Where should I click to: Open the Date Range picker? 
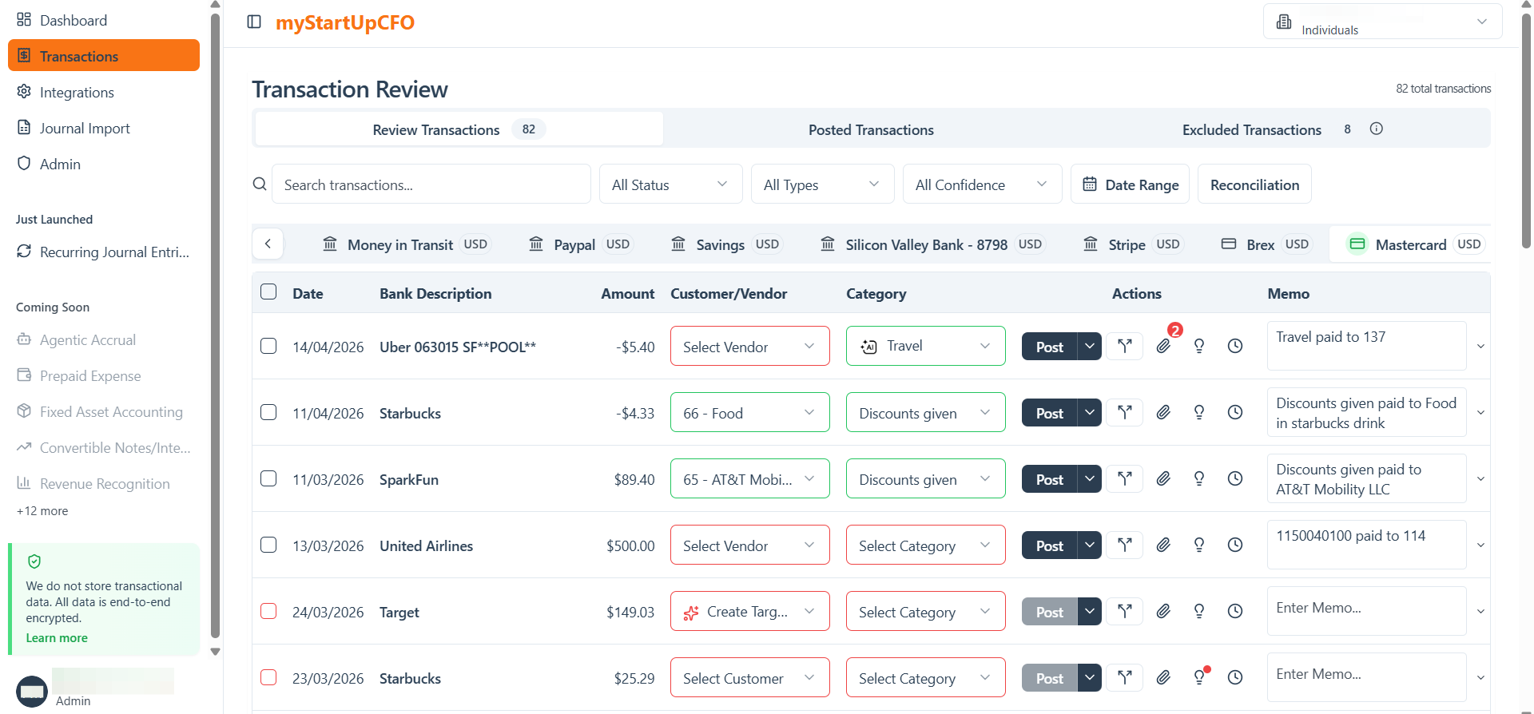click(x=1130, y=184)
